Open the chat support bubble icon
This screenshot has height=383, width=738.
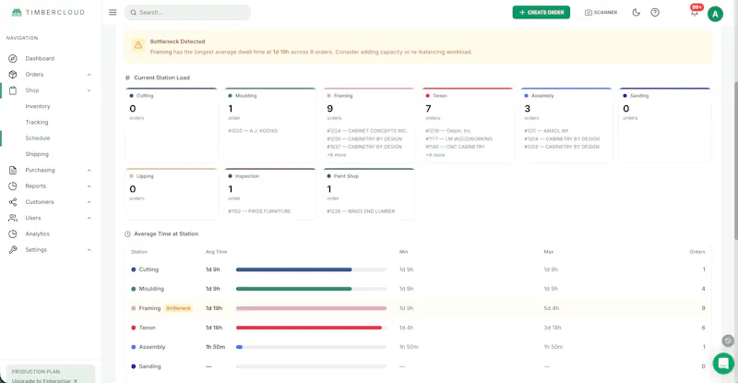723,364
